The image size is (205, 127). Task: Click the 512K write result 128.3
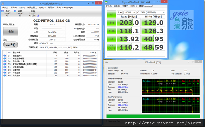click(153, 31)
